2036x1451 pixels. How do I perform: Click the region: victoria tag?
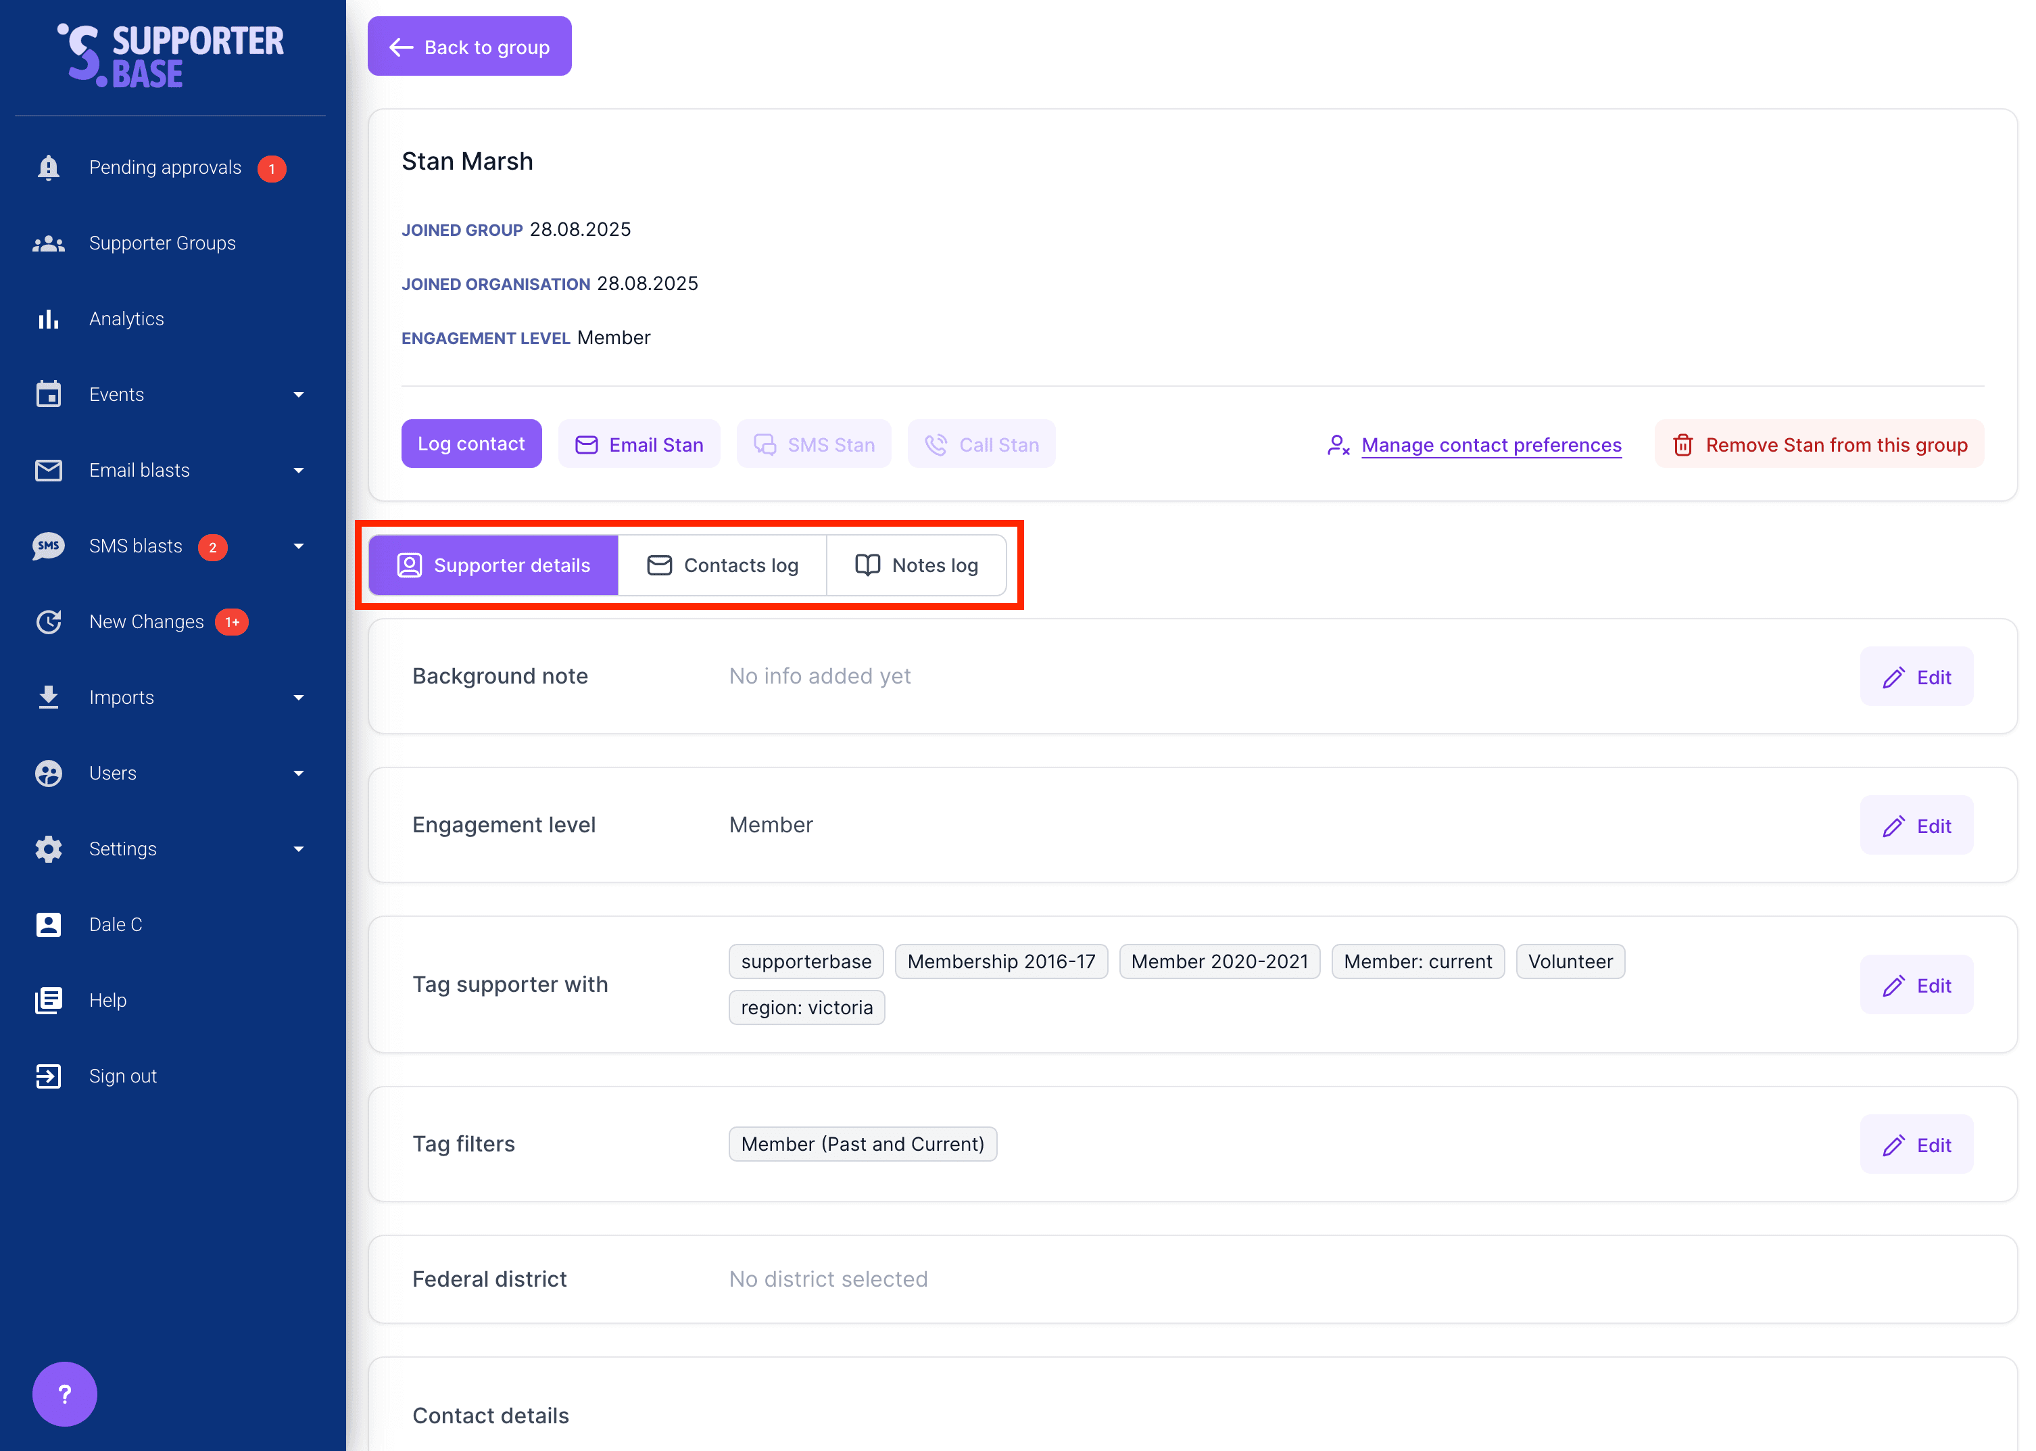click(x=806, y=1008)
